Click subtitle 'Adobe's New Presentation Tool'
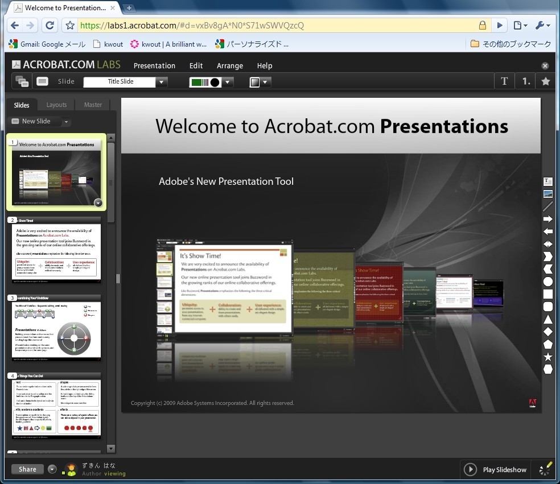 (x=226, y=181)
